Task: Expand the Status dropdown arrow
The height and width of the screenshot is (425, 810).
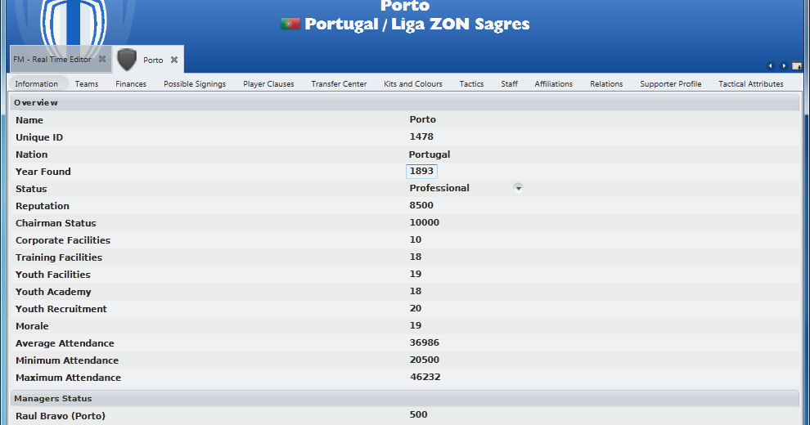Action: (x=518, y=188)
